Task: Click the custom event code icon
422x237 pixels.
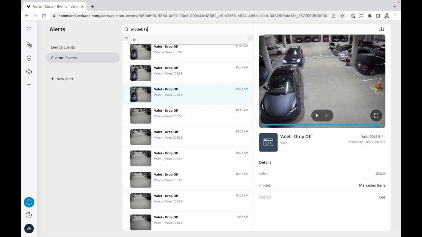Action: [268, 142]
